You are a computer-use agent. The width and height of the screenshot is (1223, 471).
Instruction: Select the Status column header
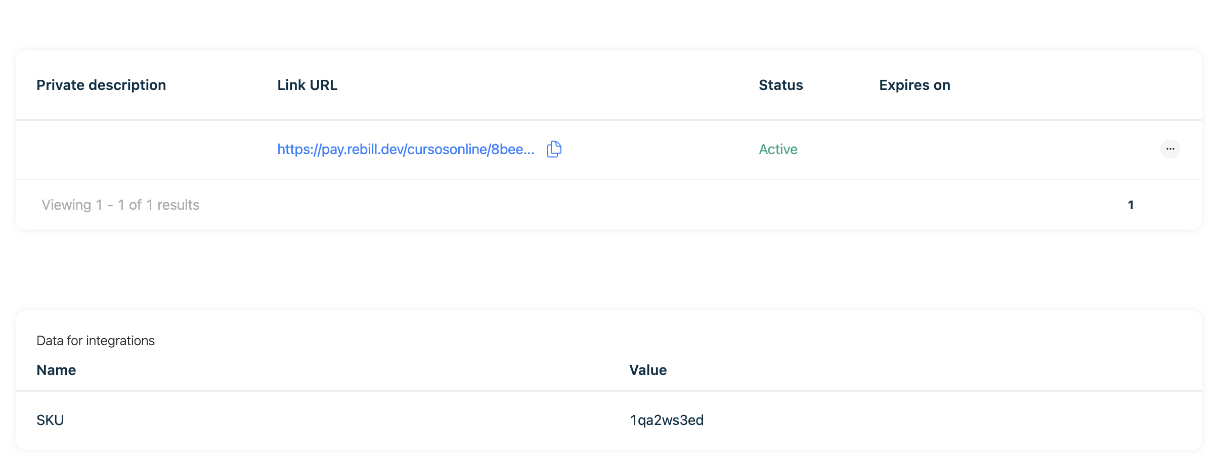pos(780,85)
